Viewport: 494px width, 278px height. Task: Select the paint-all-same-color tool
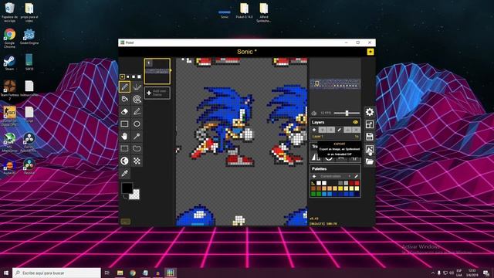click(137, 99)
